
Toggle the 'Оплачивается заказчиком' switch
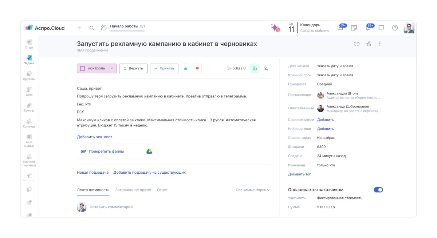click(x=378, y=190)
